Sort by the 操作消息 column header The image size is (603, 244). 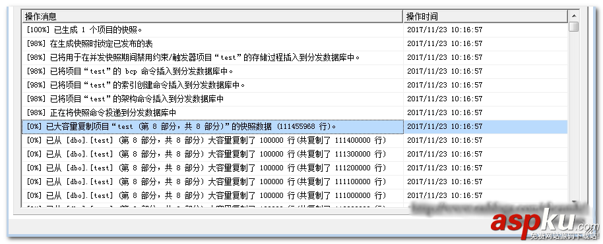tap(212, 16)
